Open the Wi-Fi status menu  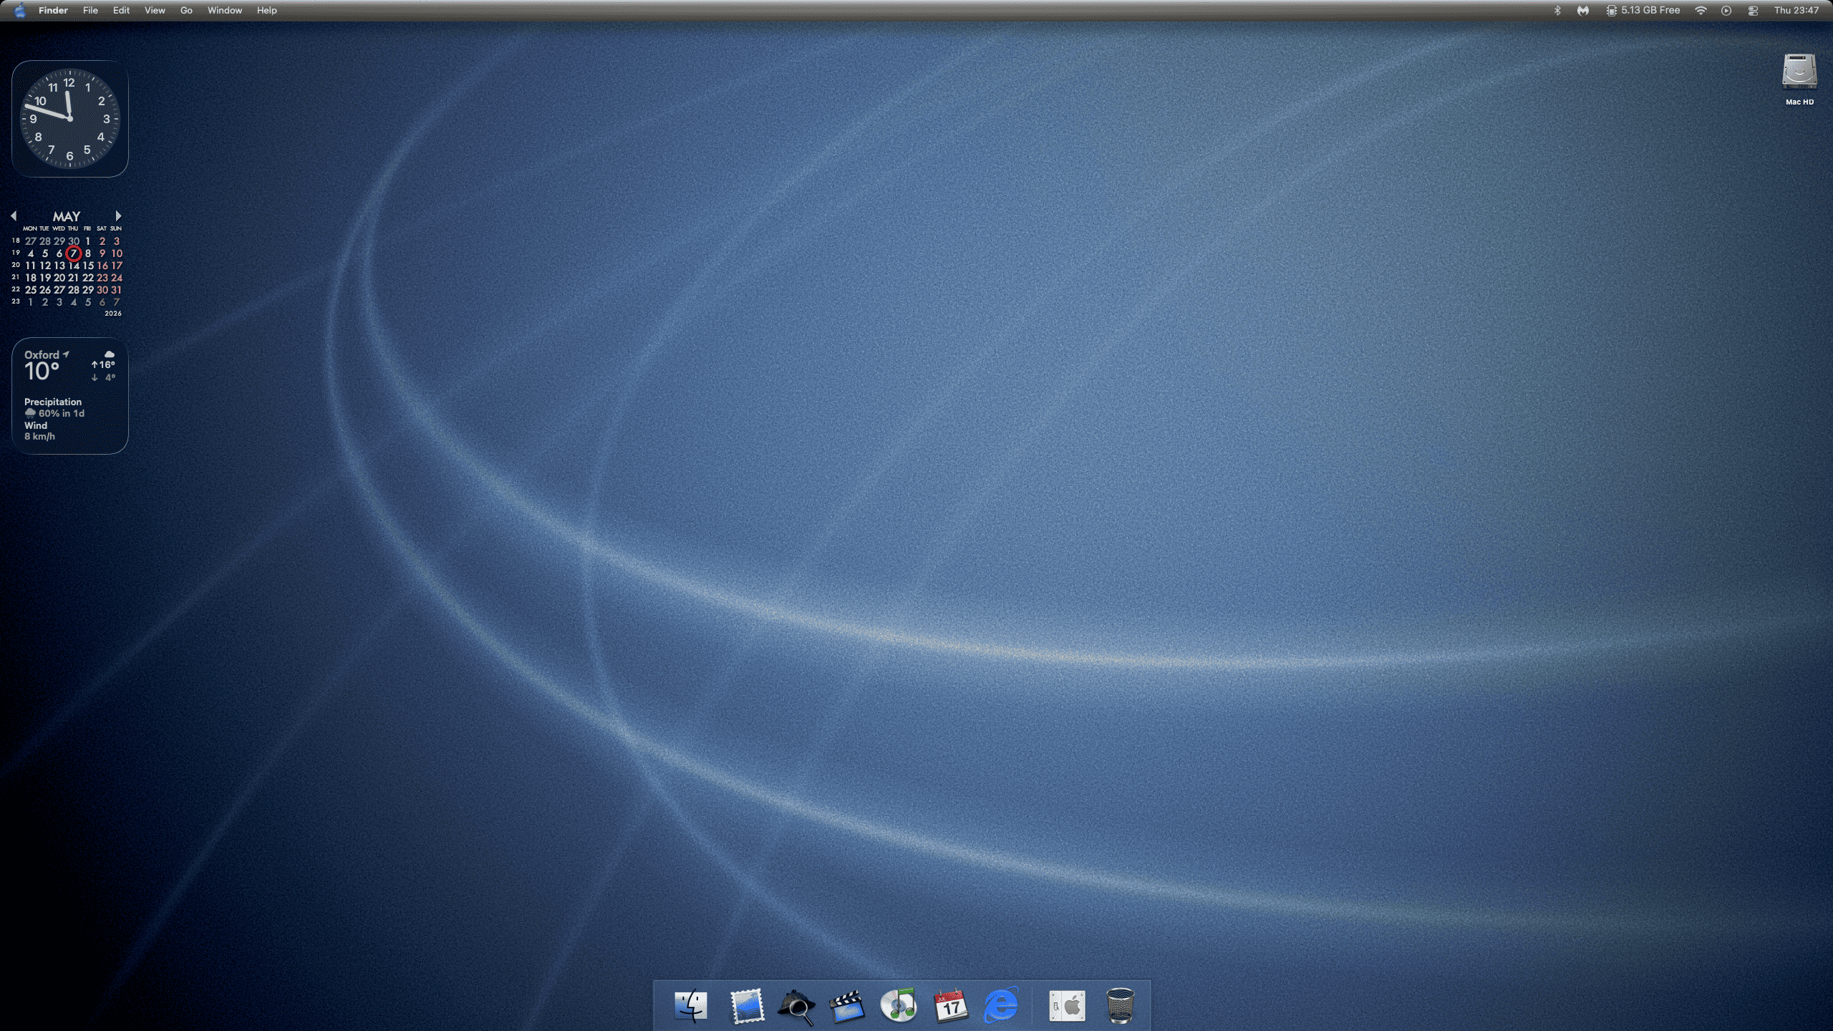(1701, 10)
